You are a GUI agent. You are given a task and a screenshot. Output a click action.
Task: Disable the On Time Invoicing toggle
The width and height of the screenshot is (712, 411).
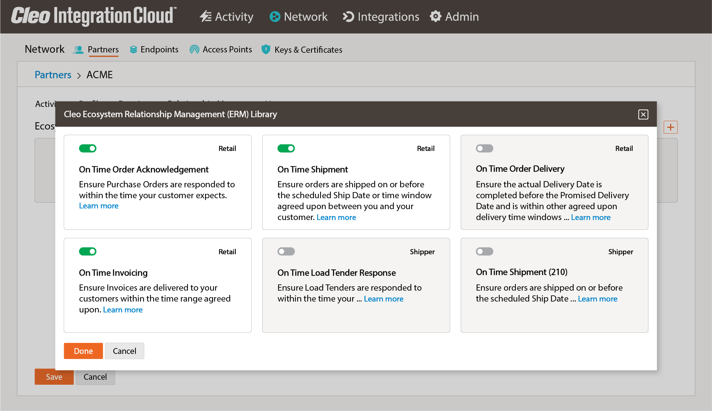click(88, 251)
